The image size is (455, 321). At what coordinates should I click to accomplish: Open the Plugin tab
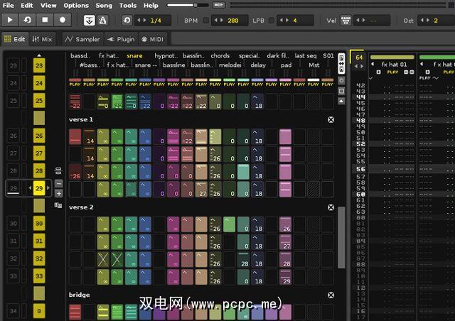pyautogui.click(x=120, y=39)
